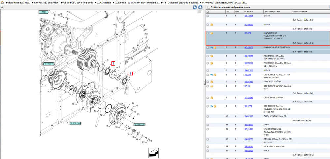Expand row for part 47450532
This screenshot has width=330, height=159.
[208, 25]
